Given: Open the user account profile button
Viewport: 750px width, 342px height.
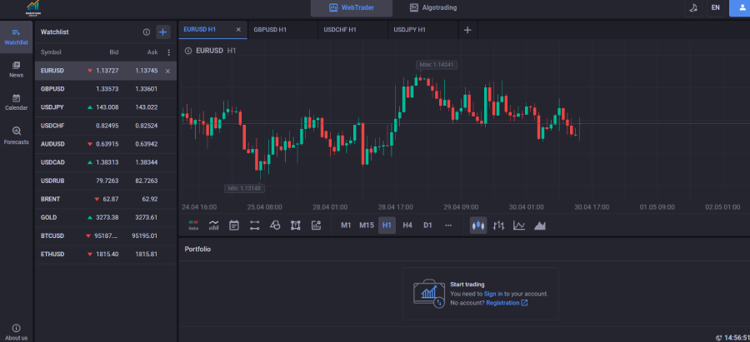Looking at the screenshot, I should 739,7.
